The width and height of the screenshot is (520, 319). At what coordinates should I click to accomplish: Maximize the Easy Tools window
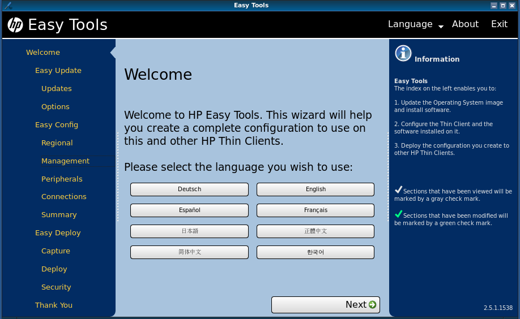point(503,5)
